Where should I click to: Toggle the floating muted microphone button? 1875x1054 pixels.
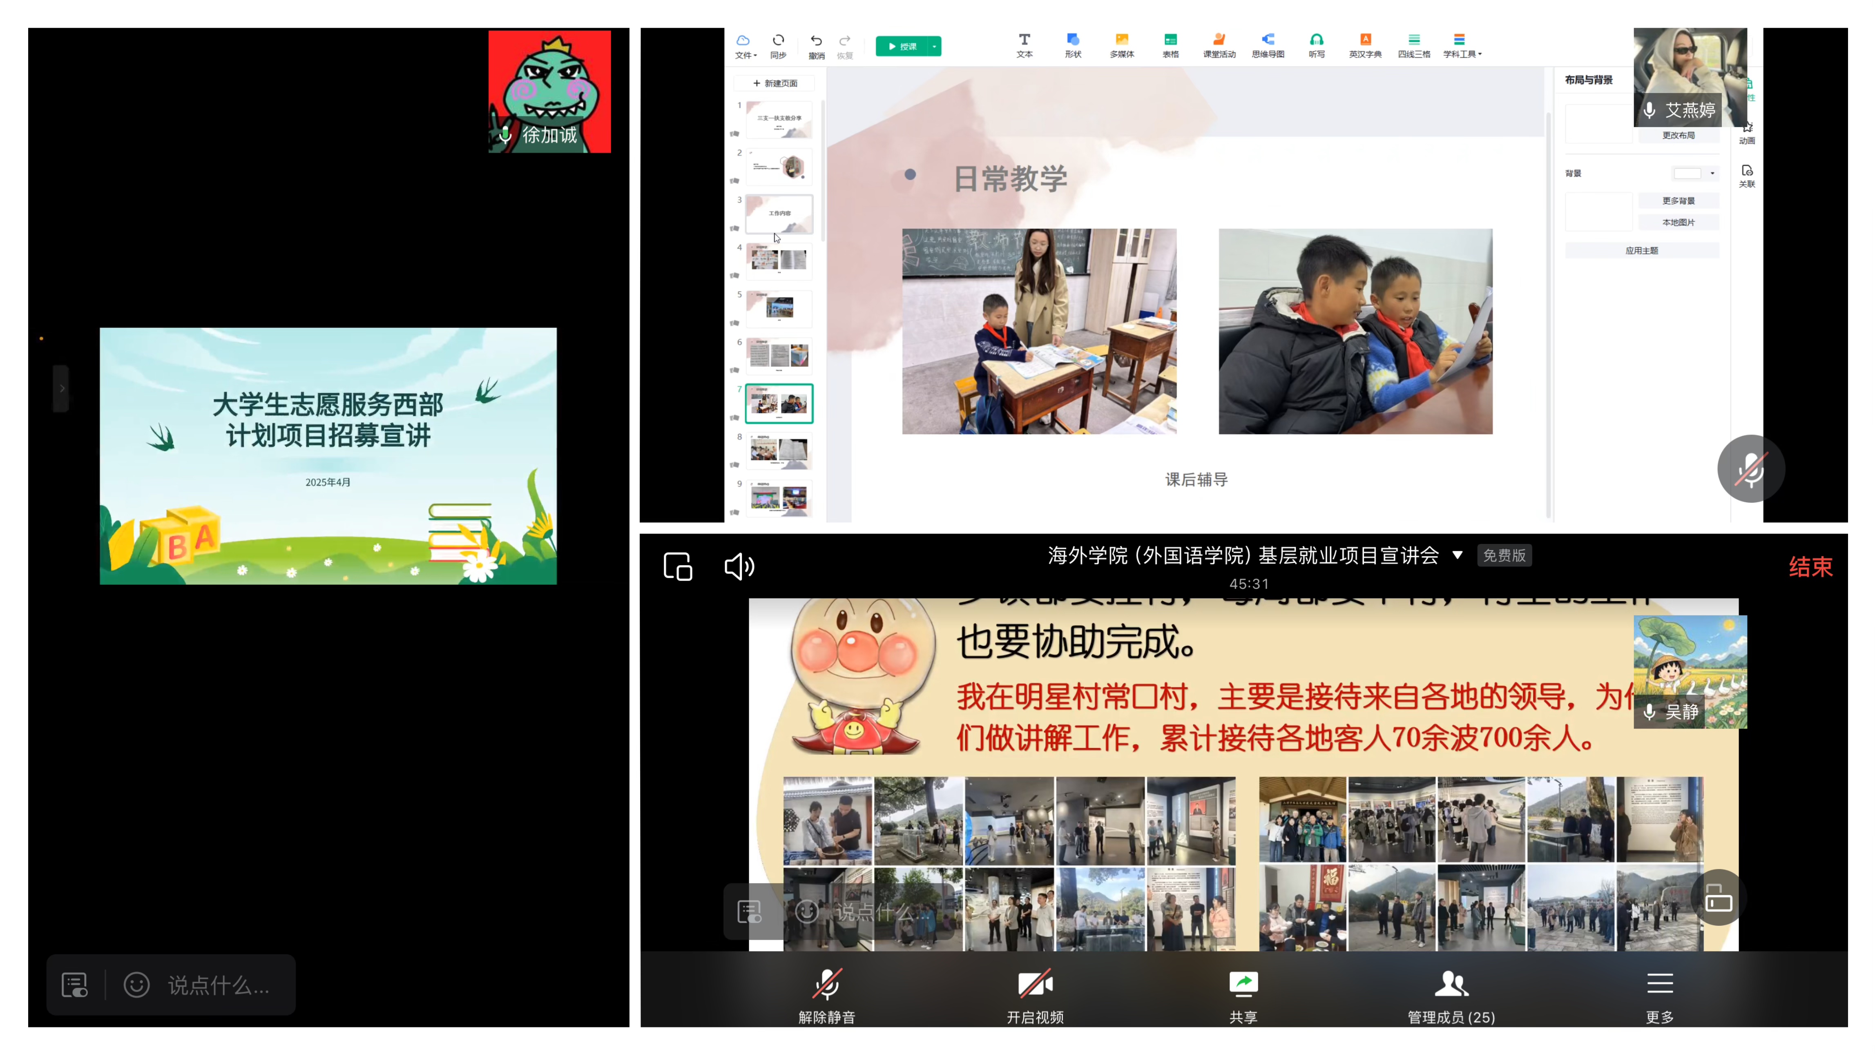(x=1750, y=469)
